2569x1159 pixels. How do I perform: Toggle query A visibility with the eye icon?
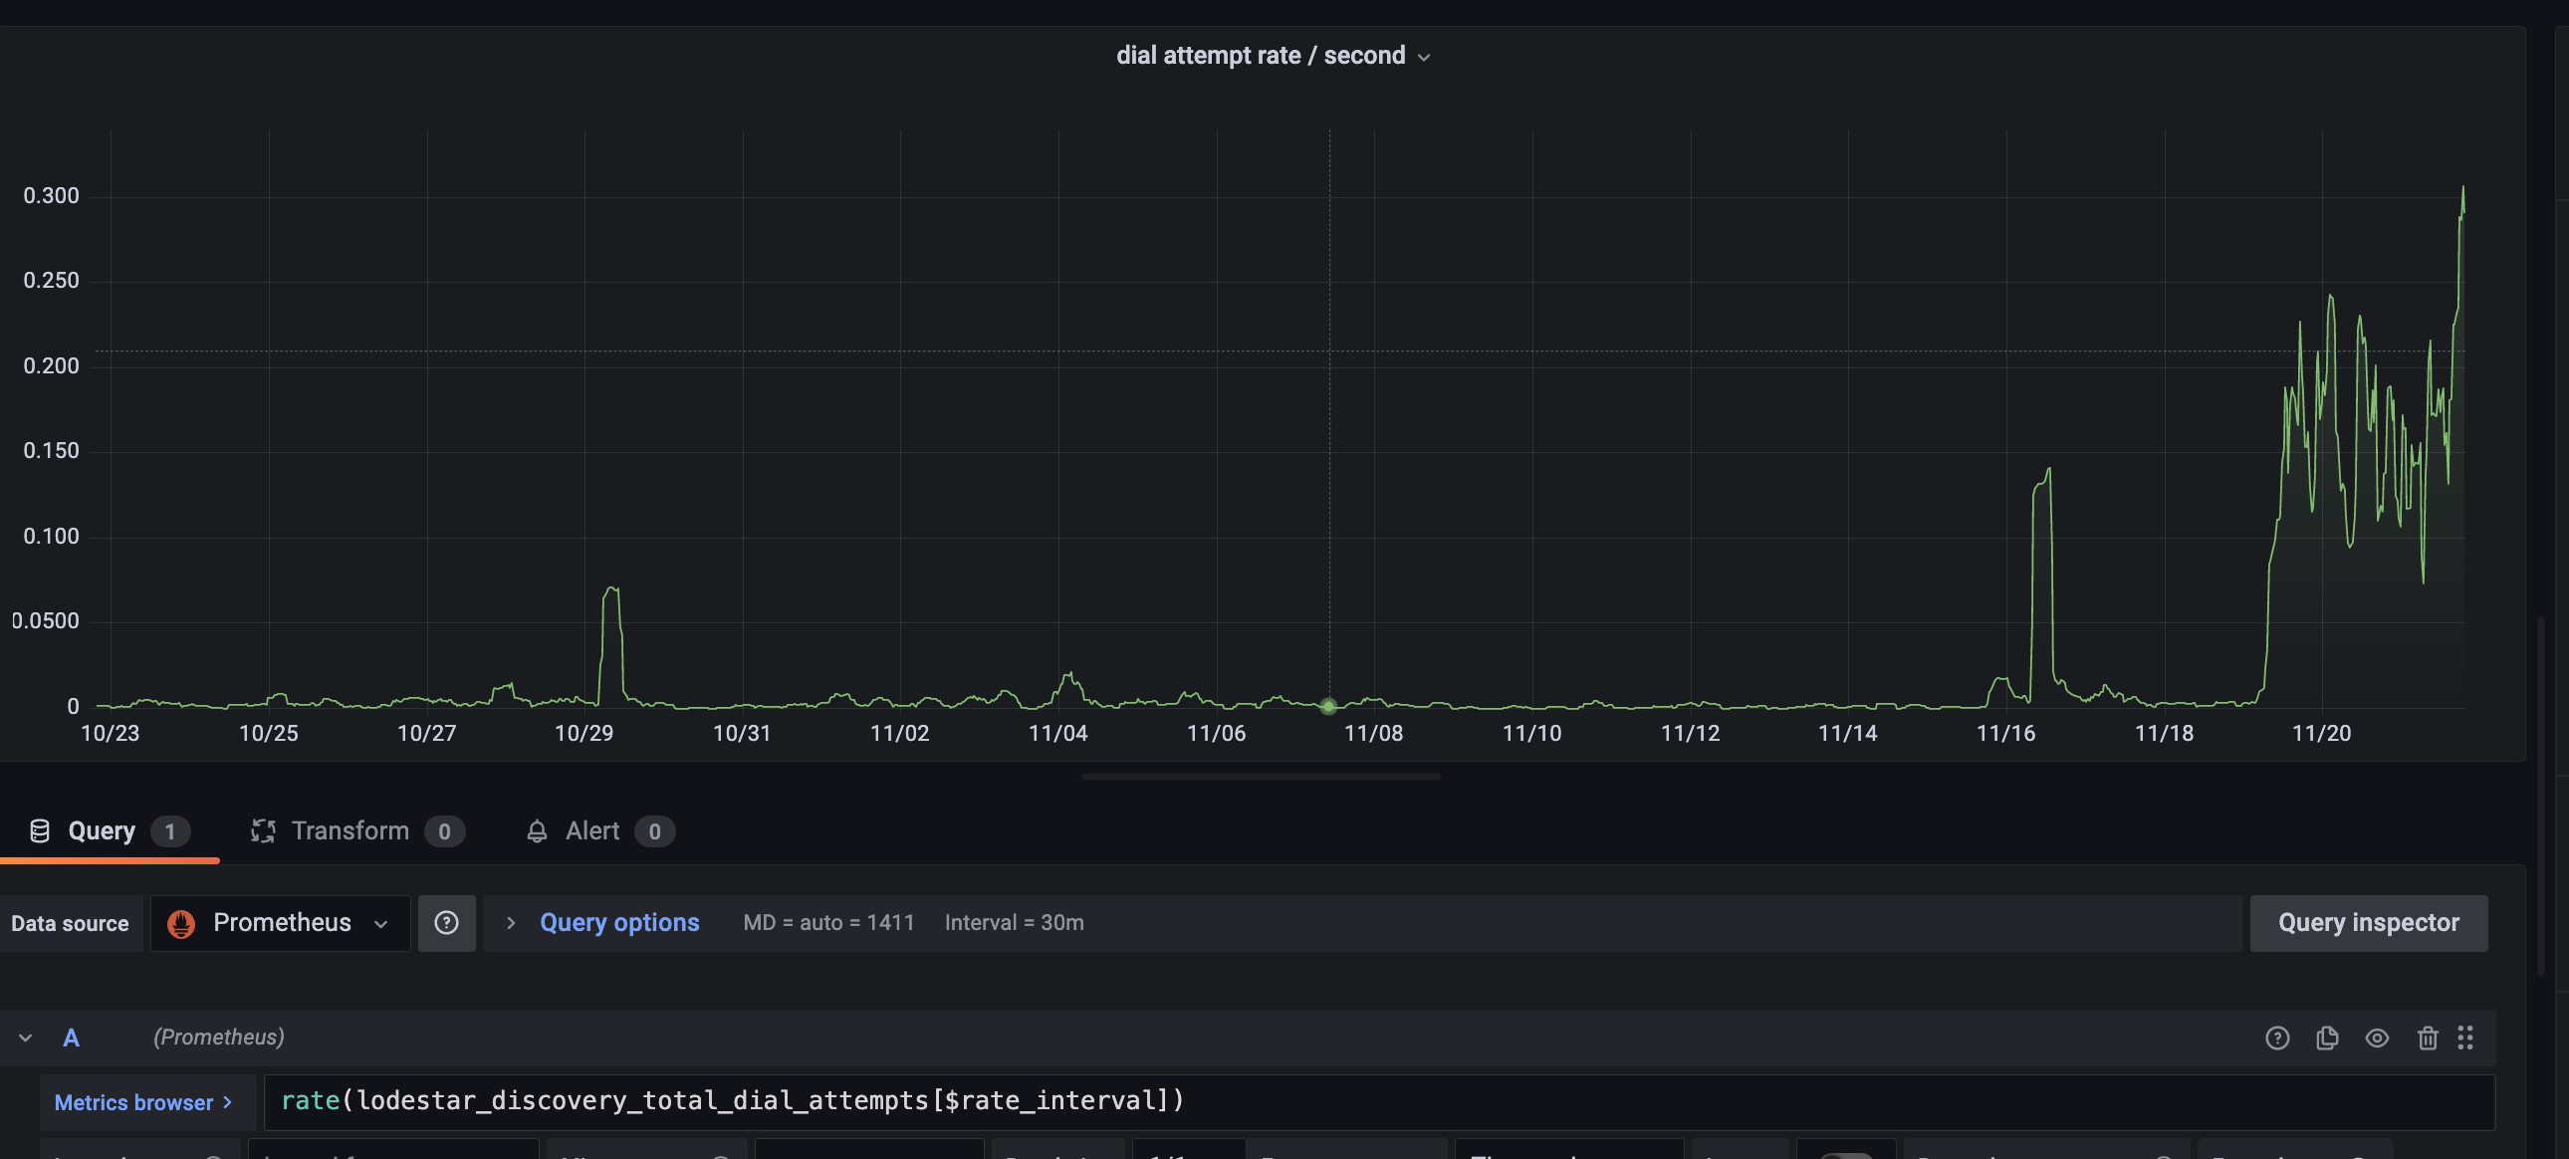click(2378, 1038)
